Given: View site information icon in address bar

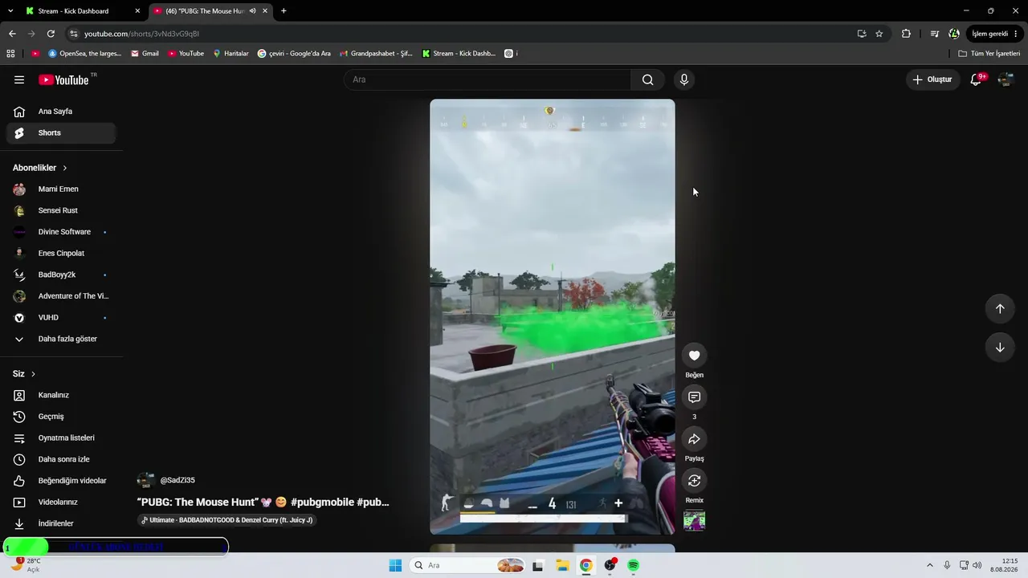Looking at the screenshot, I should [x=74, y=34].
